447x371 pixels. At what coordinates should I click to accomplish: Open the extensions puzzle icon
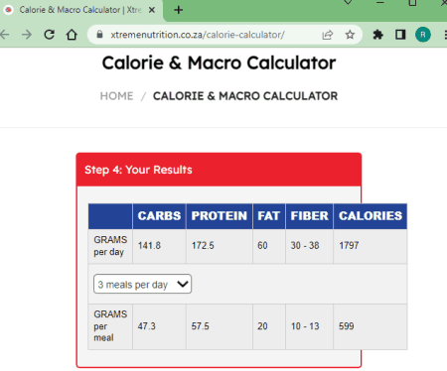(x=378, y=35)
